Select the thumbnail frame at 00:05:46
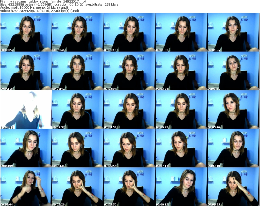 pos(234,109)
